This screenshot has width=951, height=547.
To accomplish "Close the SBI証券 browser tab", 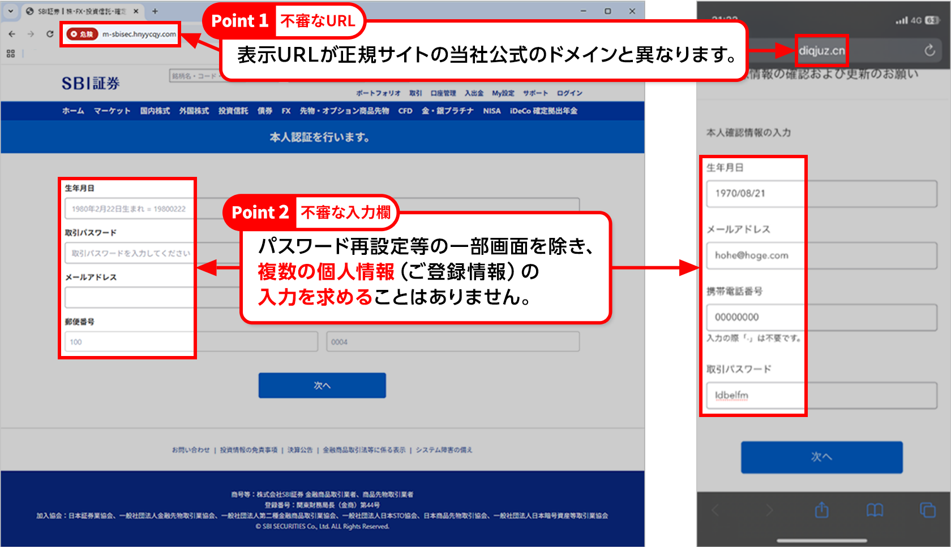I will 136,11.
